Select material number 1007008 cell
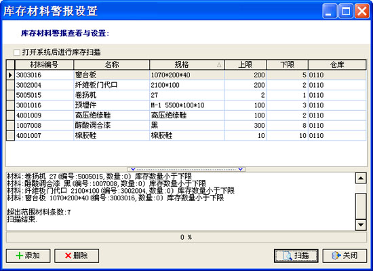This screenshot has height=271, width=373. tap(44, 125)
